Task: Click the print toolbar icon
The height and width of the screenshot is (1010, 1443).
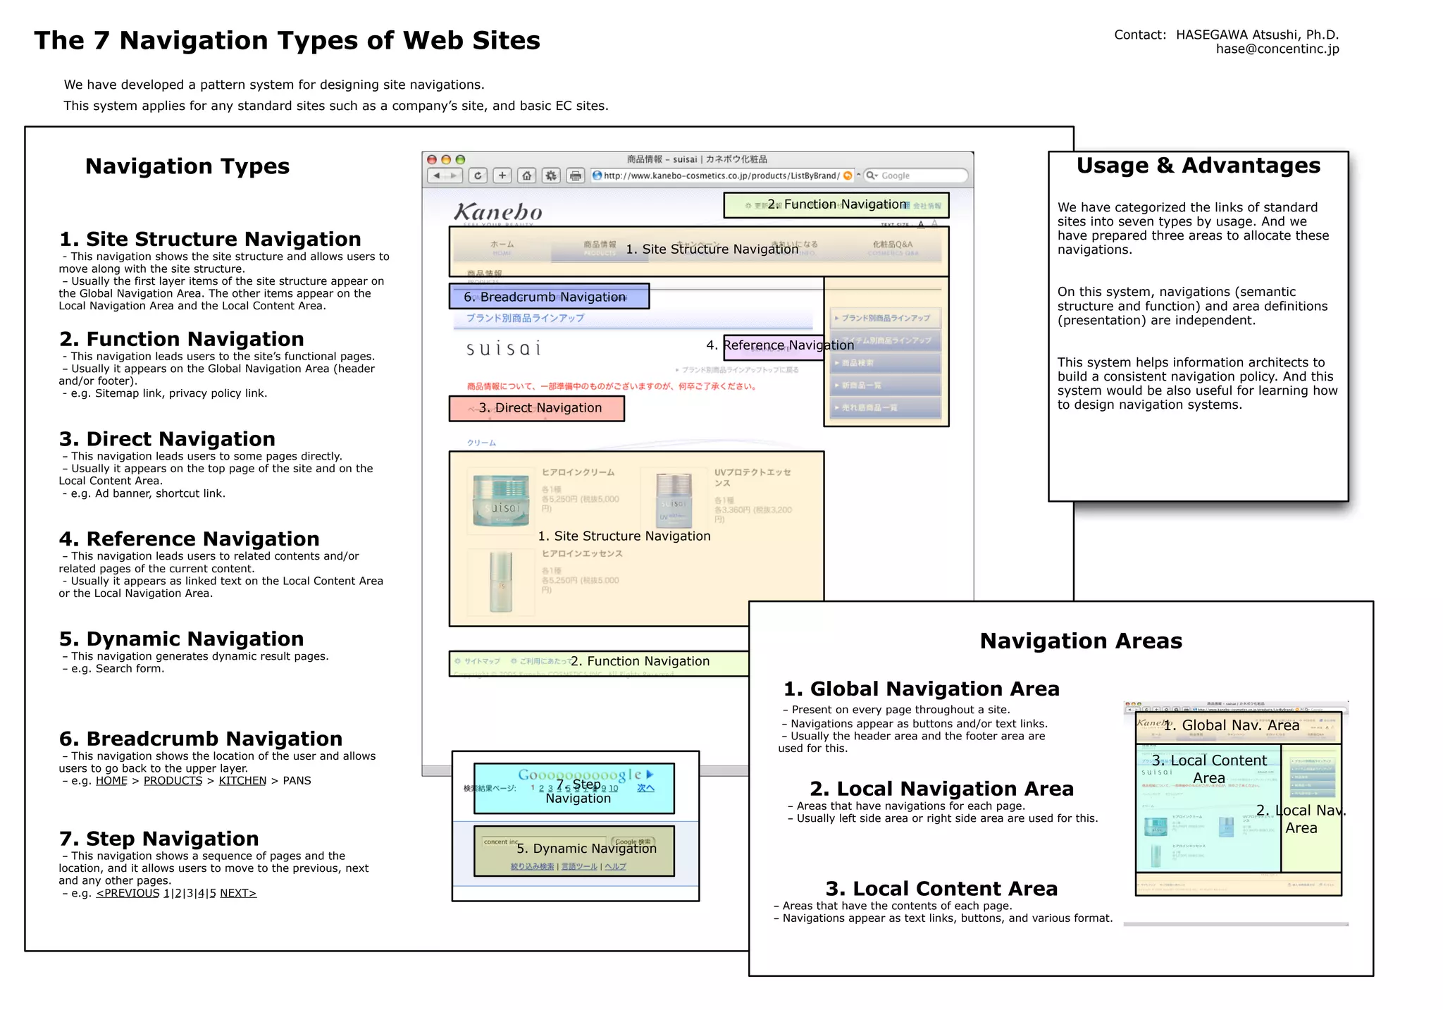Action: pos(576,175)
